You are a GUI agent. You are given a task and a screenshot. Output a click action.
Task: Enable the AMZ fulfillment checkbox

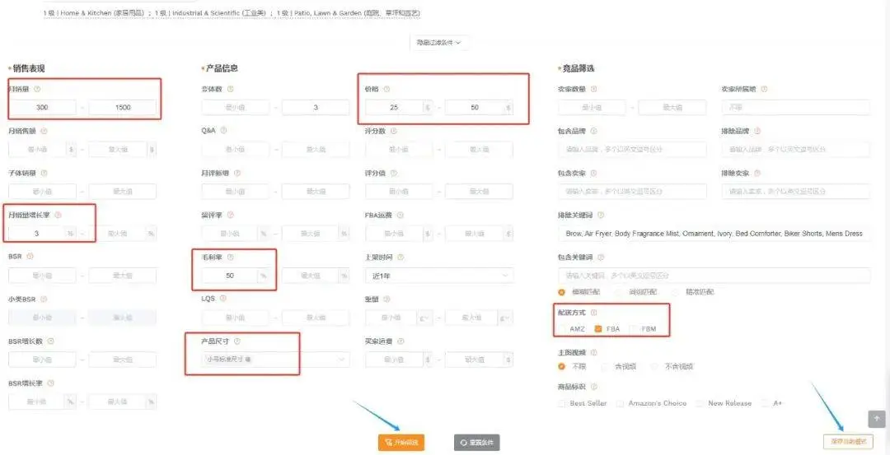click(563, 328)
